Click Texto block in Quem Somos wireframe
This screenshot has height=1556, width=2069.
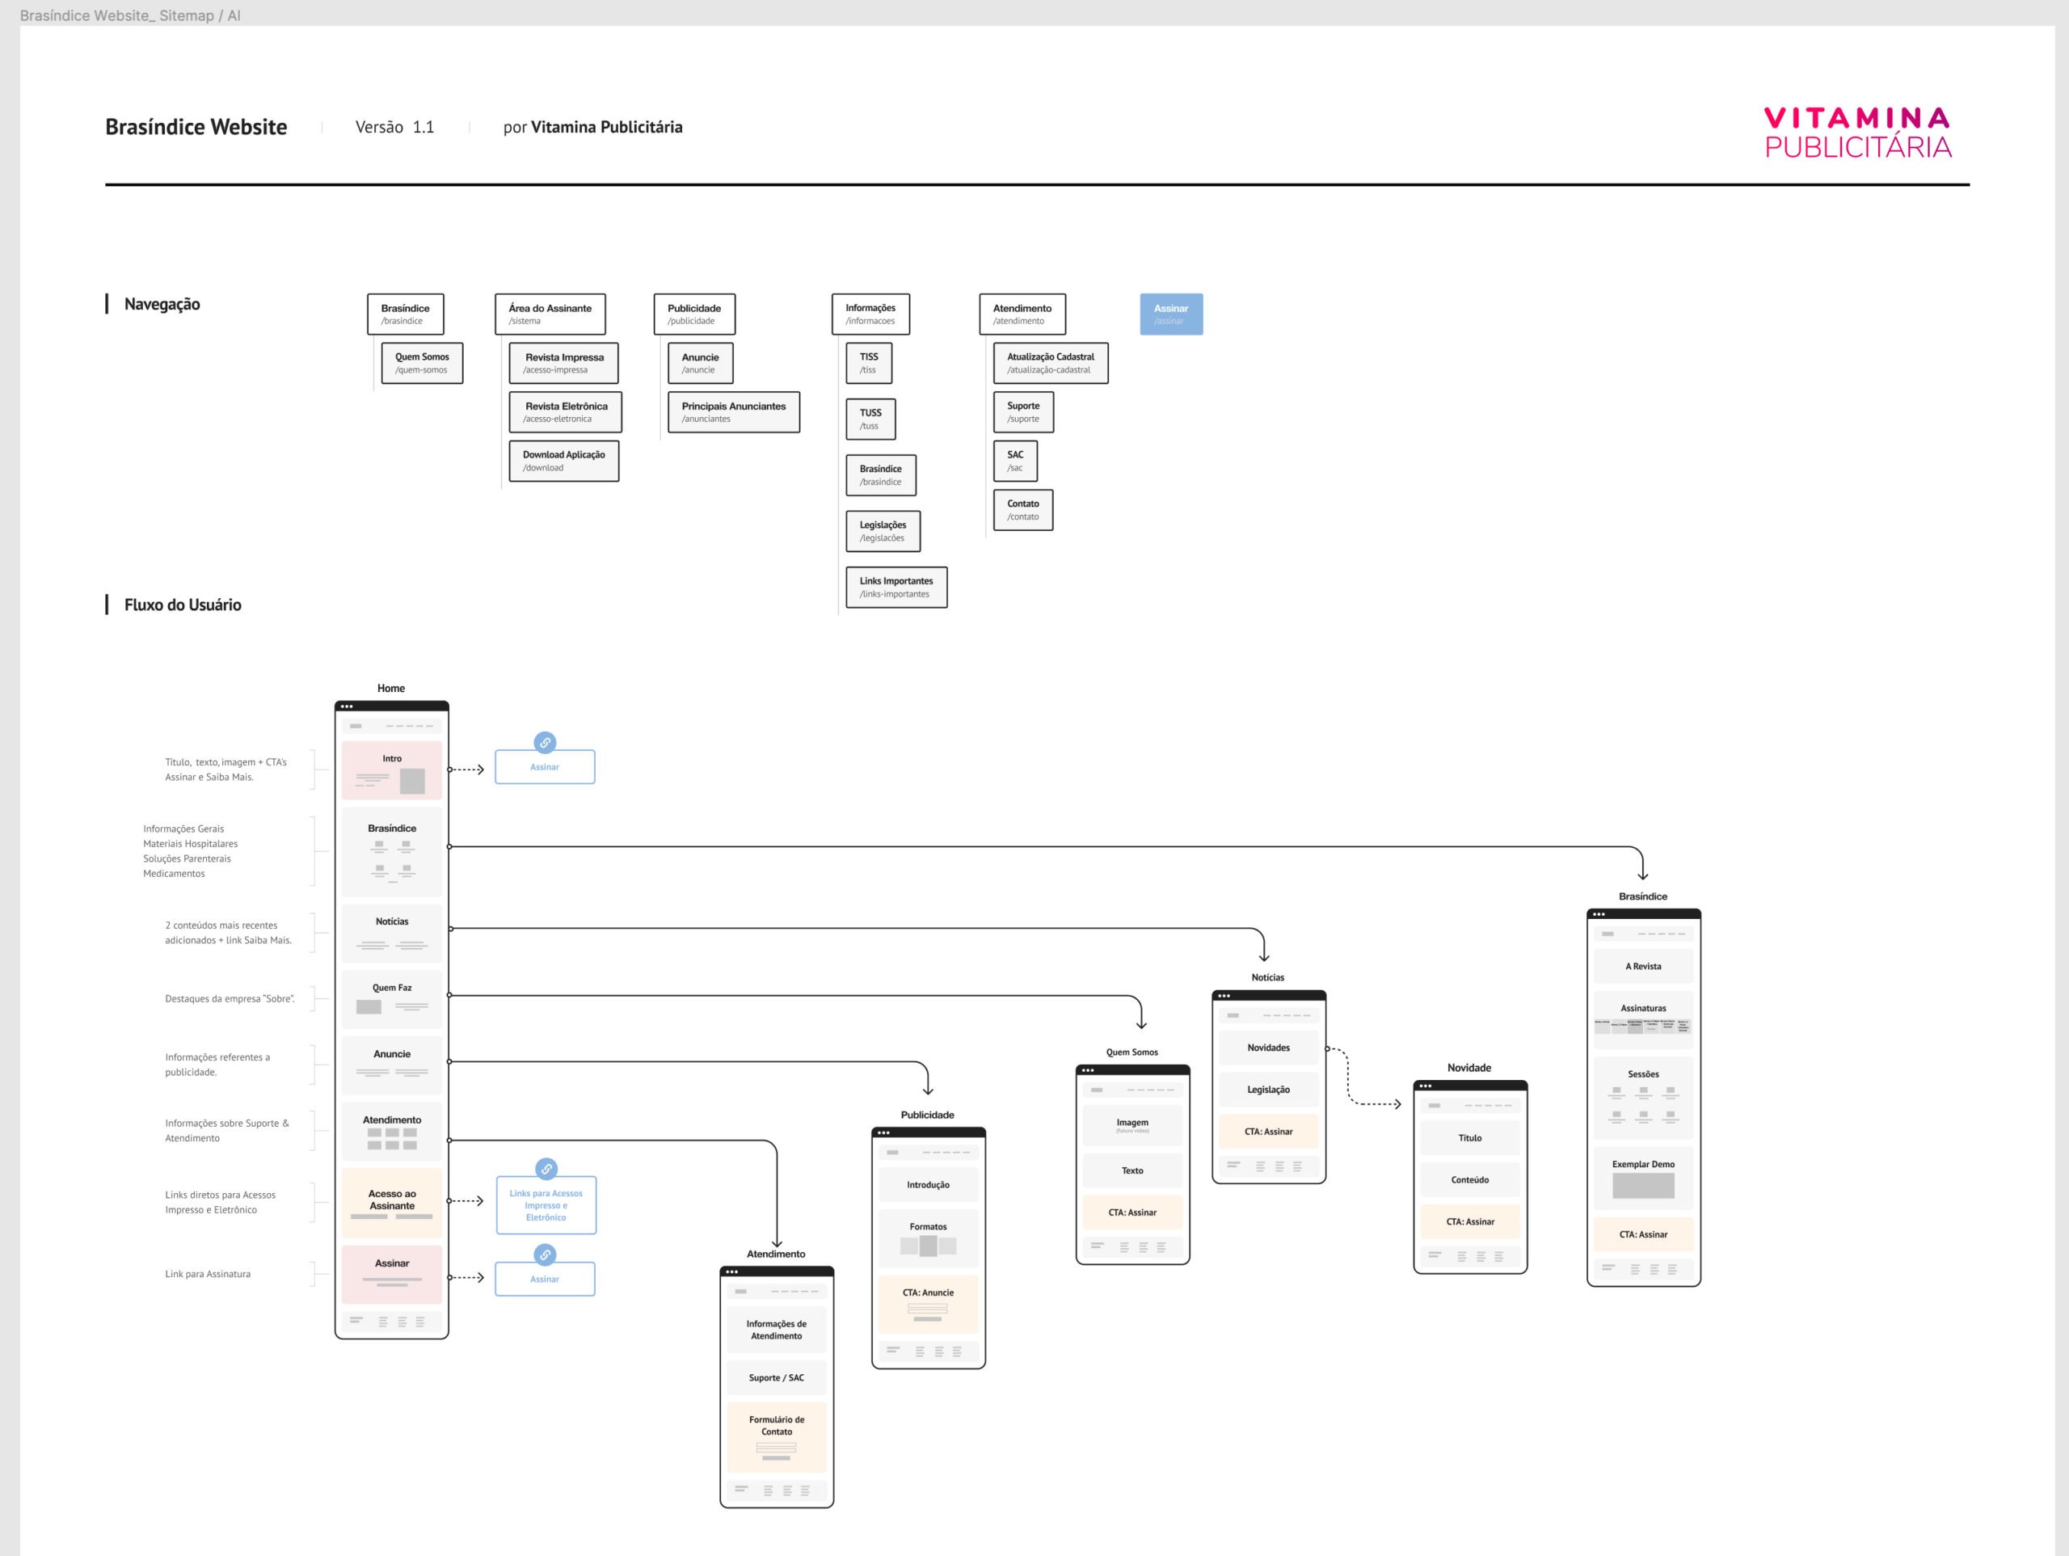[1133, 1170]
